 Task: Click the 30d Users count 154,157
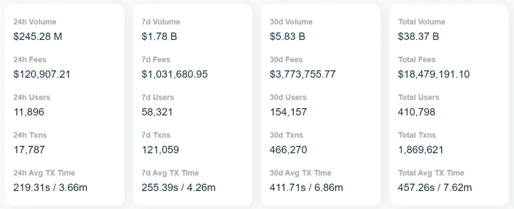[289, 112]
